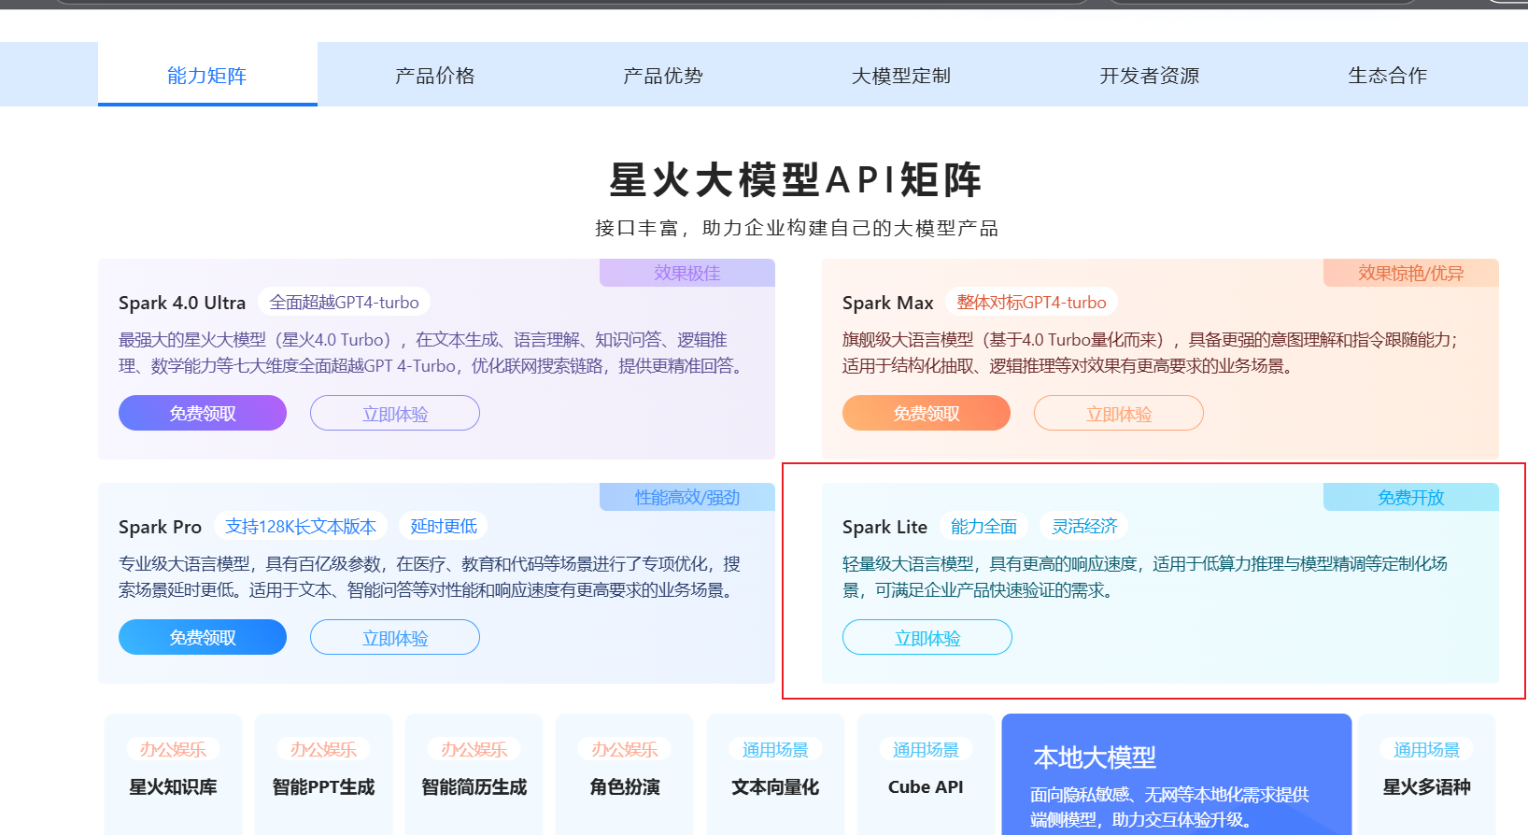Open the Cube API card
The height and width of the screenshot is (835, 1528).
pyautogui.click(x=926, y=774)
